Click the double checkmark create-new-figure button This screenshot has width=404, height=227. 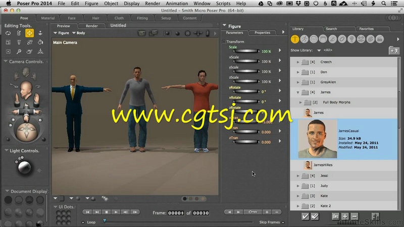pos(315,216)
